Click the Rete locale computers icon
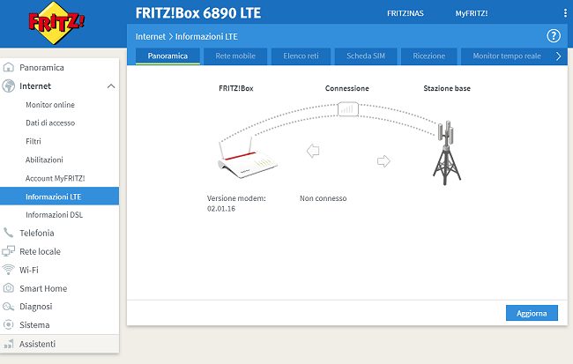 pyautogui.click(x=9, y=251)
